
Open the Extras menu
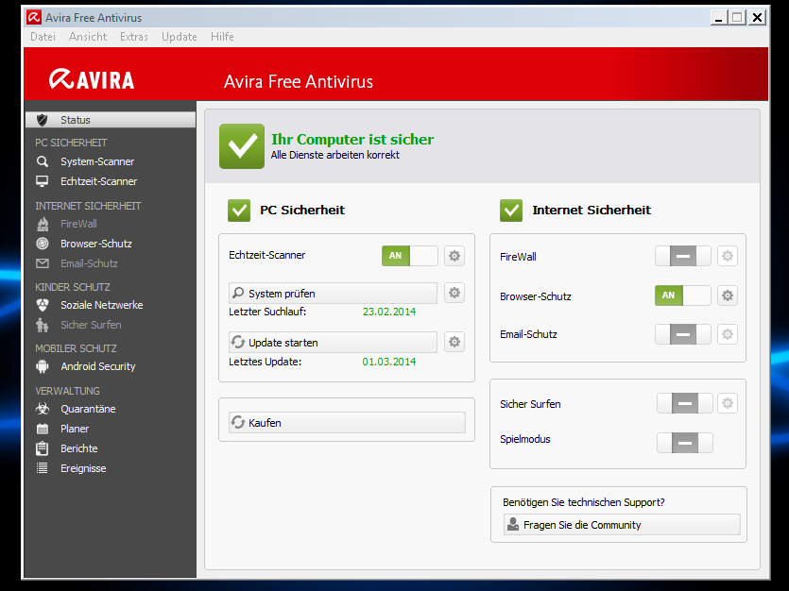tap(134, 37)
